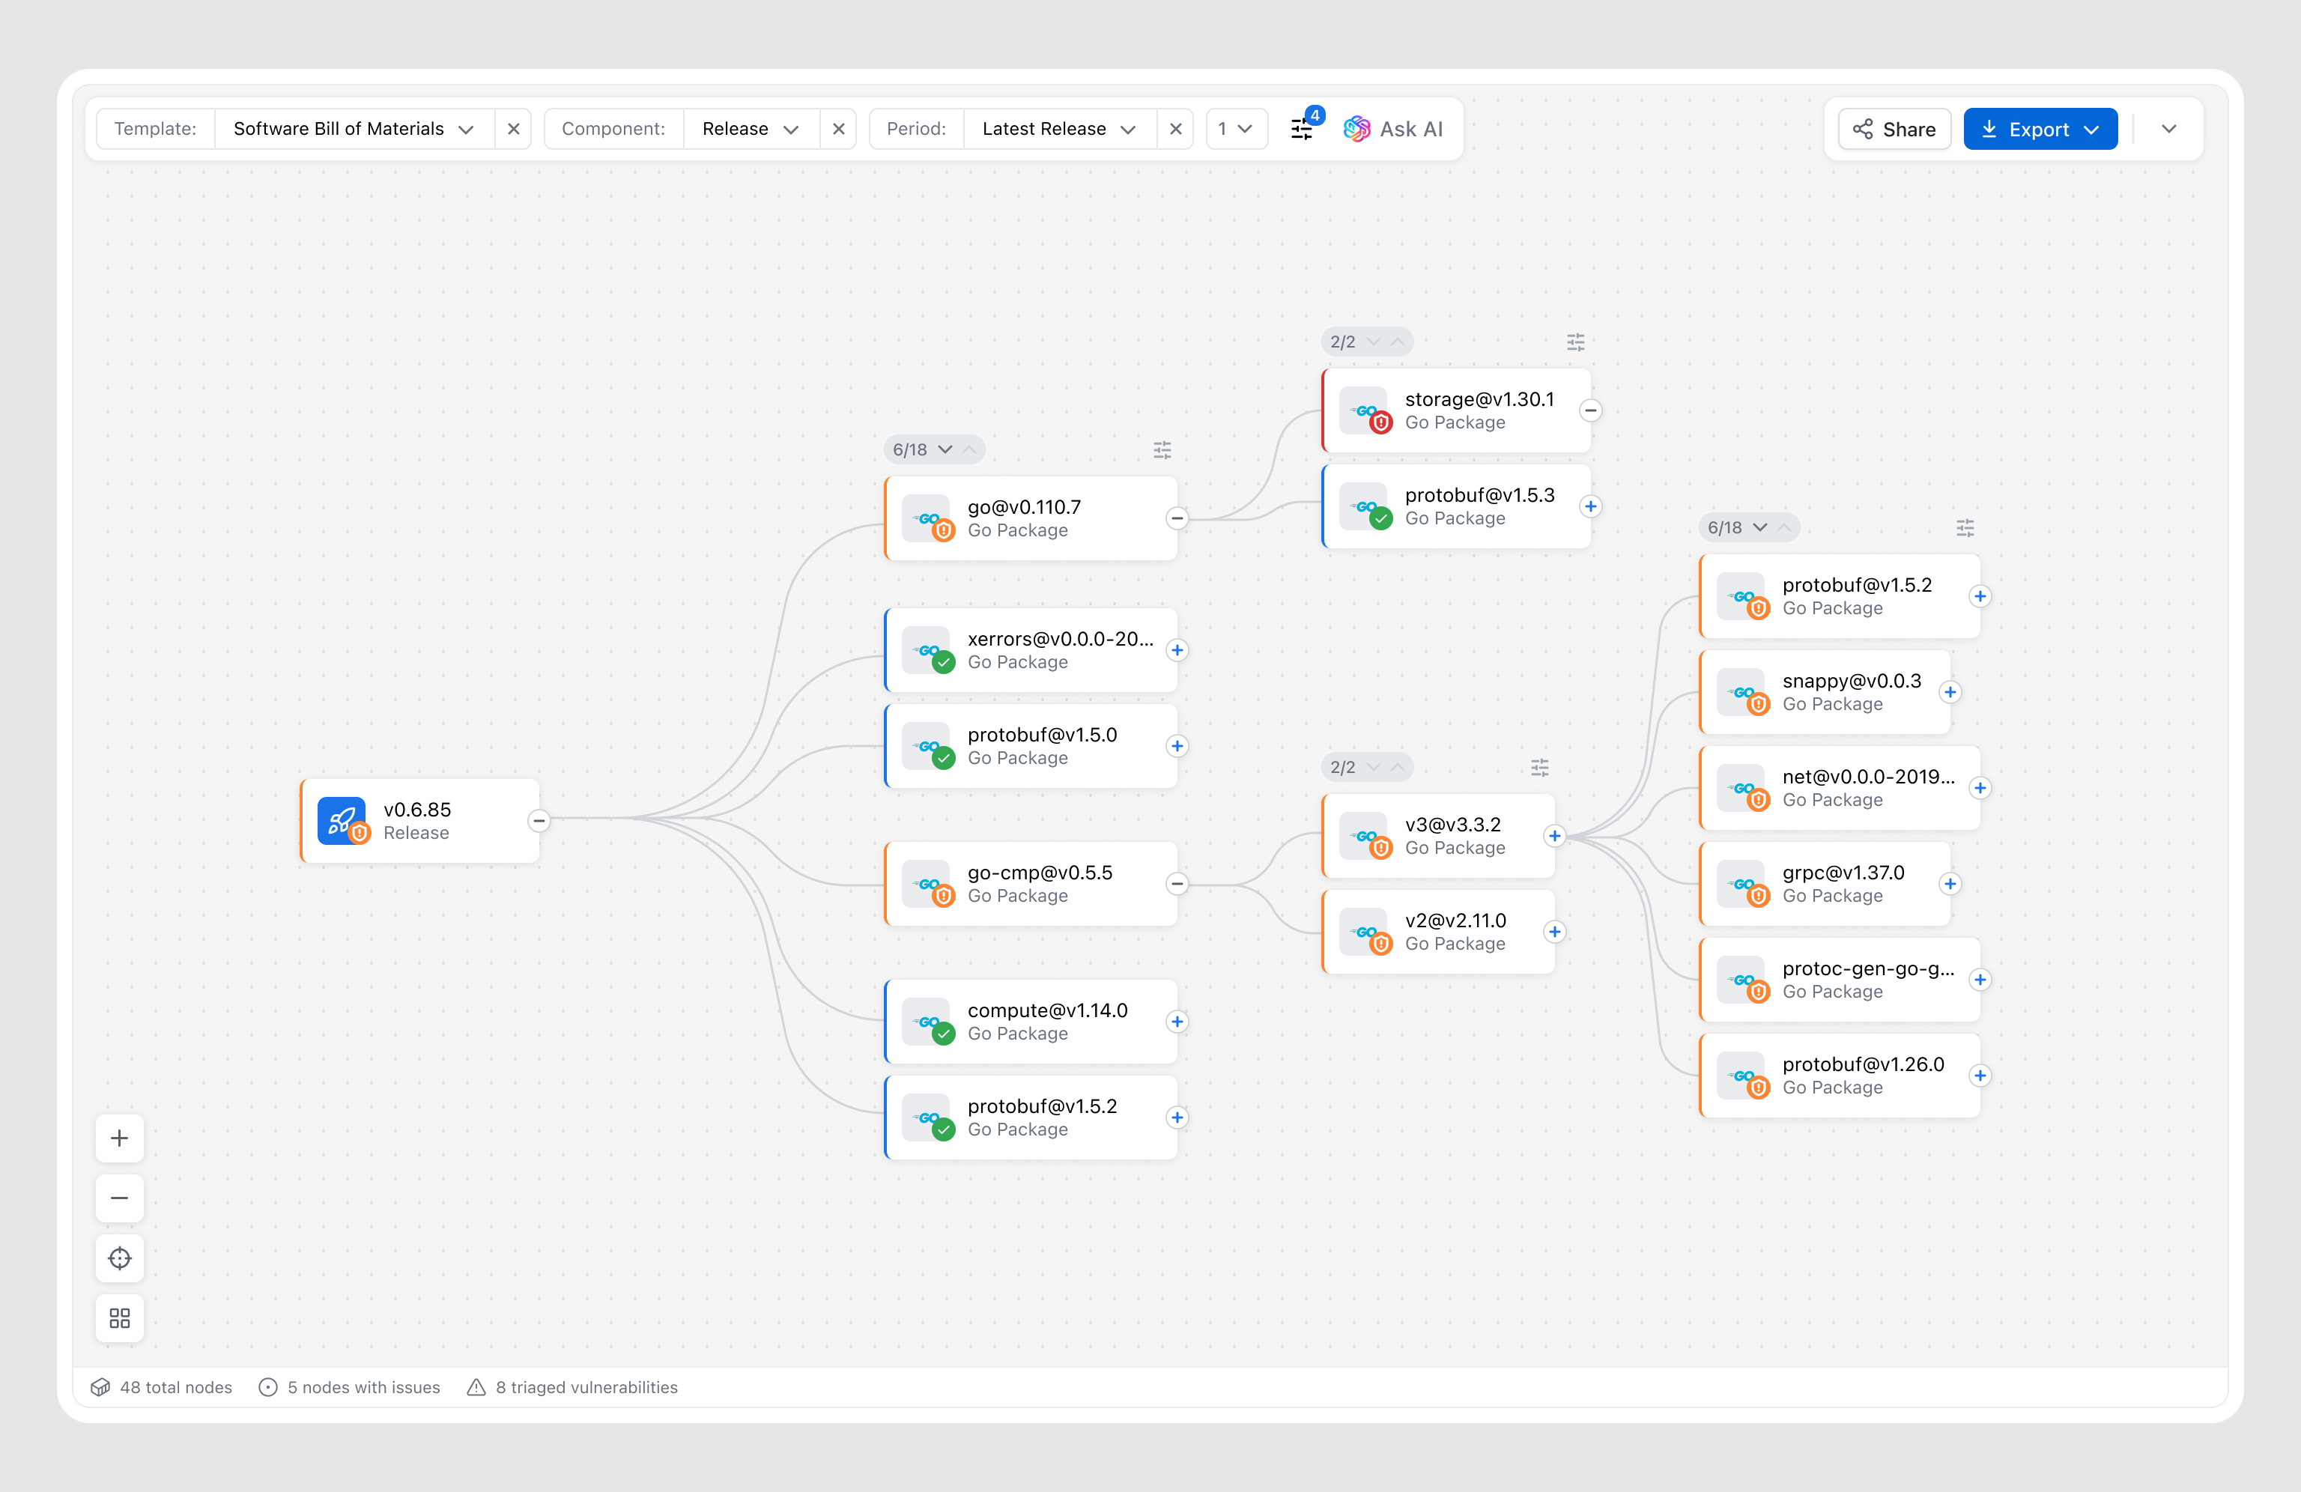Open the Latest Release period dropdown
The height and width of the screenshot is (1492, 2301).
[x=1058, y=129]
